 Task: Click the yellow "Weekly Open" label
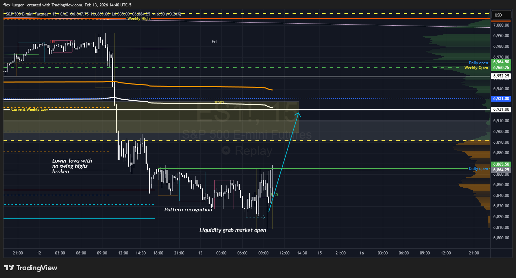(x=476, y=68)
